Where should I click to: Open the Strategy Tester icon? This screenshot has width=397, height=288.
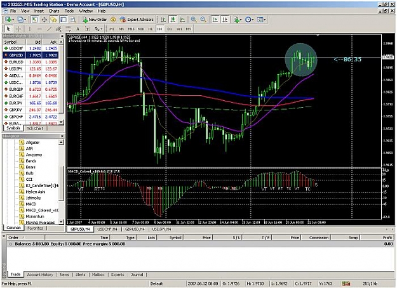73,20
